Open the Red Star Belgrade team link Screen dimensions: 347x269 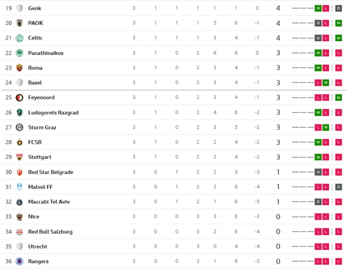click(x=50, y=172)
